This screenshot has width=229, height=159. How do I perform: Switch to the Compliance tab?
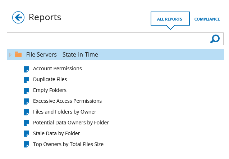207,19
